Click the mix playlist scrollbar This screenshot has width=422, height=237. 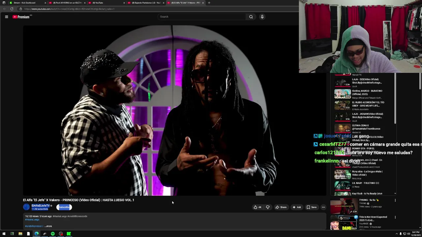click(x=395, y=99)
